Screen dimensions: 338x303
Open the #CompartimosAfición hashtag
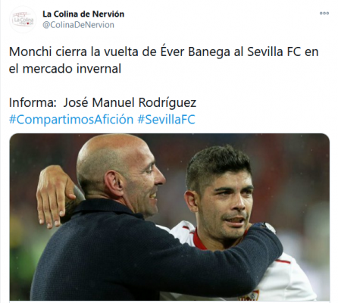[x=71, y=119]
